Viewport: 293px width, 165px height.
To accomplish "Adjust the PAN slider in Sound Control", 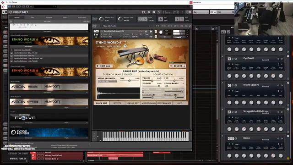I will (174, 81).
